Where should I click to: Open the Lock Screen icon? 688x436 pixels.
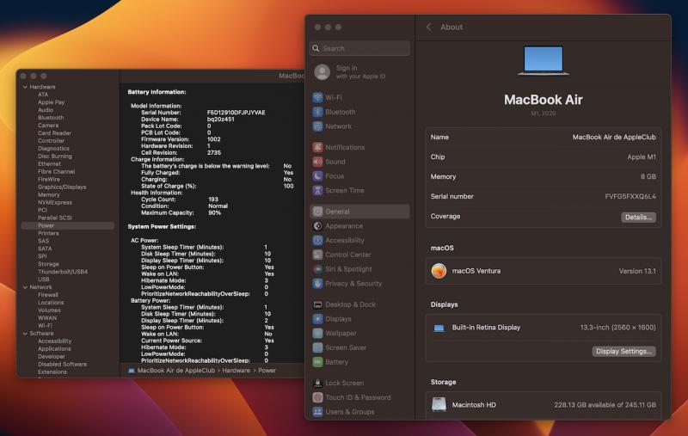point(317,383)
